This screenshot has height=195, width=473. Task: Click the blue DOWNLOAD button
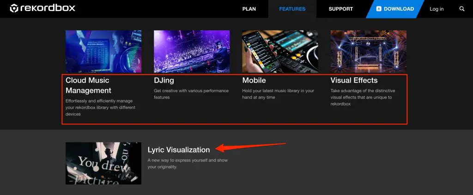click(395, 9)
